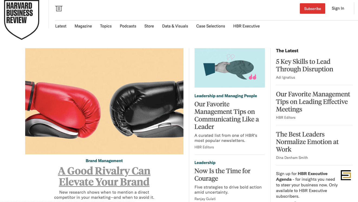Open the hamburger navigation menu icon
The width and height of the screenshot is (358, 202).
[x=59, y=9]
